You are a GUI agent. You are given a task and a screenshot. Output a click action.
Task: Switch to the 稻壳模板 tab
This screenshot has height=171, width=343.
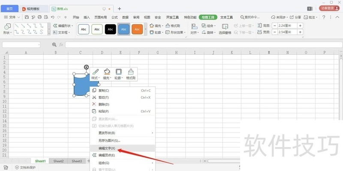pos(33,9)
